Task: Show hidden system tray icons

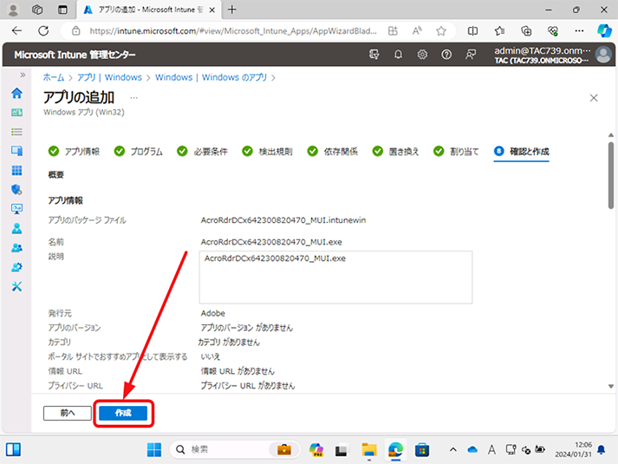Action: pyautogui.click(x=453, y=449)
